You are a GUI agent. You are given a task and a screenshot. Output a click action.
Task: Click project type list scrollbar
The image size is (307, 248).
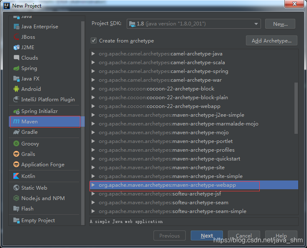tap(83, 123)
